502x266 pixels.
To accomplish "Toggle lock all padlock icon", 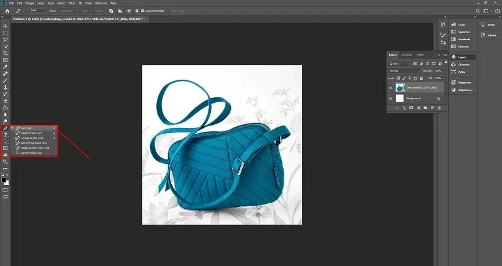I will click(x=421, y=78).
